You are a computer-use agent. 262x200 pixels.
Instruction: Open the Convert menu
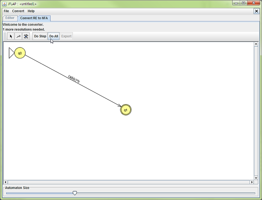[x=18, y=11]
